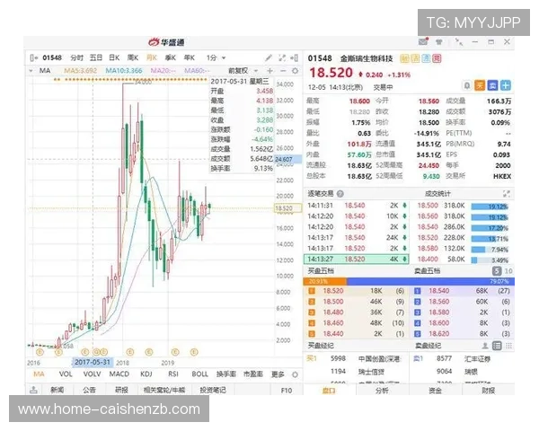Switch to 分时 intraday chart

pos(76,57)
